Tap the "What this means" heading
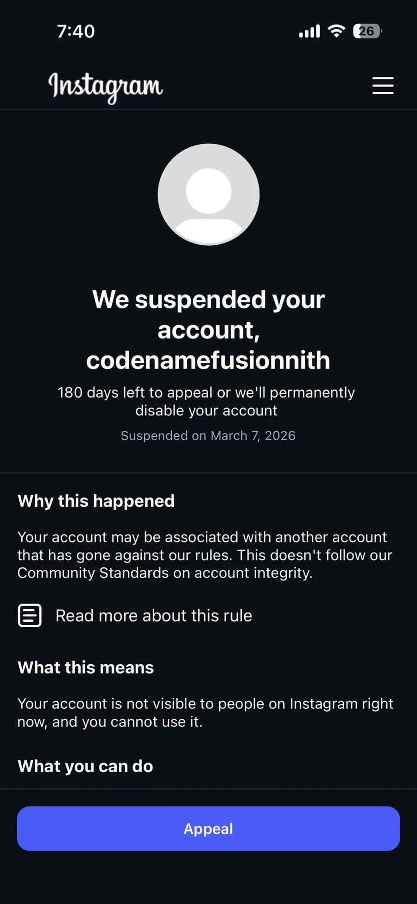This screenshot has height=904, width=417. point(86,668)
